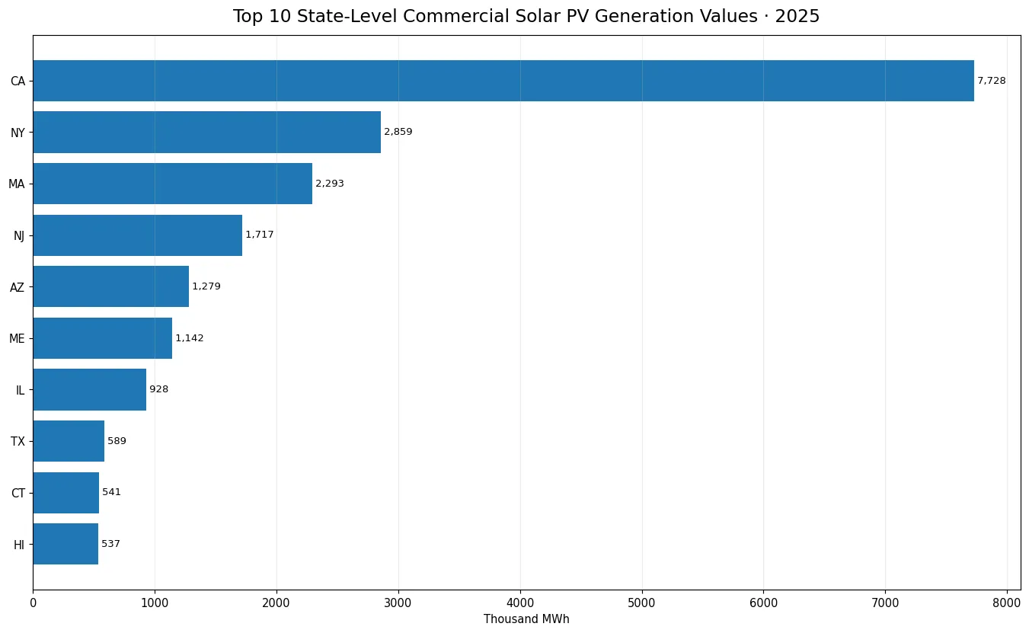Image resolution: width=1029 pixels, height=633 pixels.
Task: Click the CT y-axis label
Action: [18, 493]
